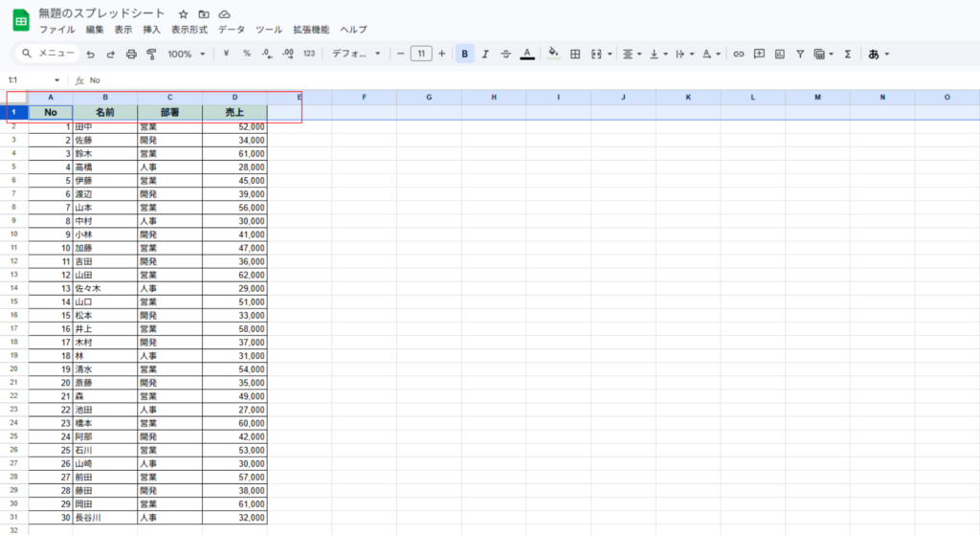Select the paint format roller icon
Image resolution: width=980 pixels, height=535 pixels.
150,55
